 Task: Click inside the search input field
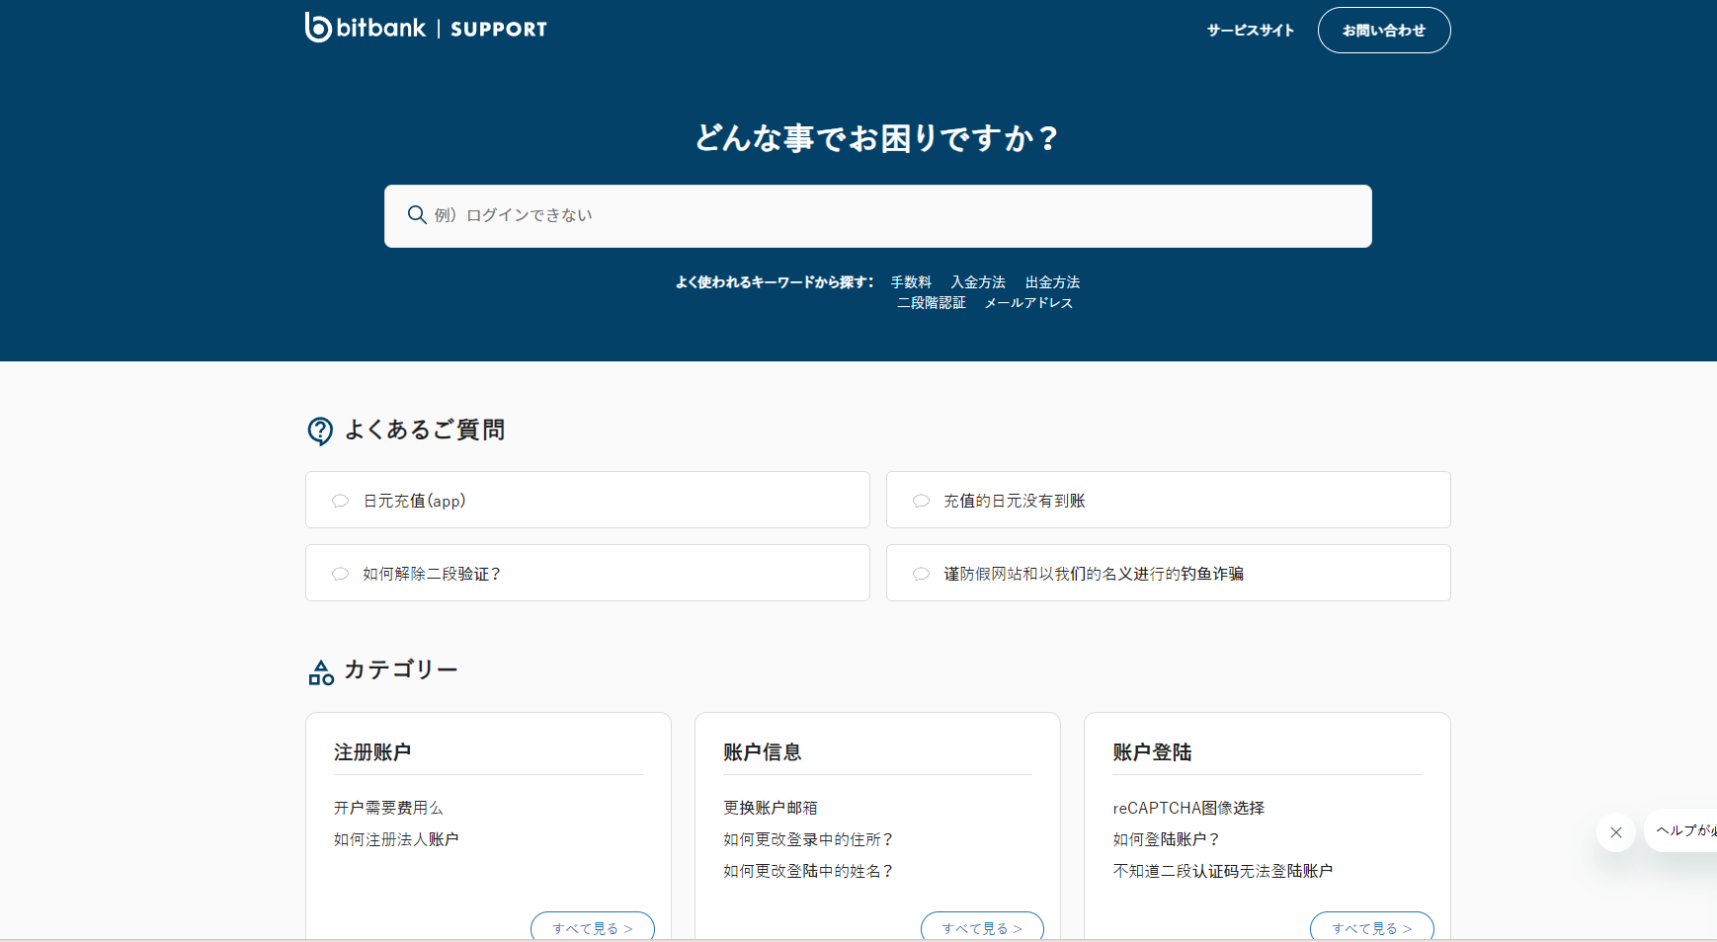click(790, 215)
